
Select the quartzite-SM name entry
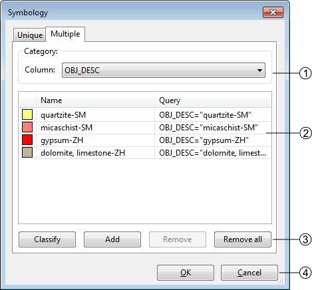(63, 115)
